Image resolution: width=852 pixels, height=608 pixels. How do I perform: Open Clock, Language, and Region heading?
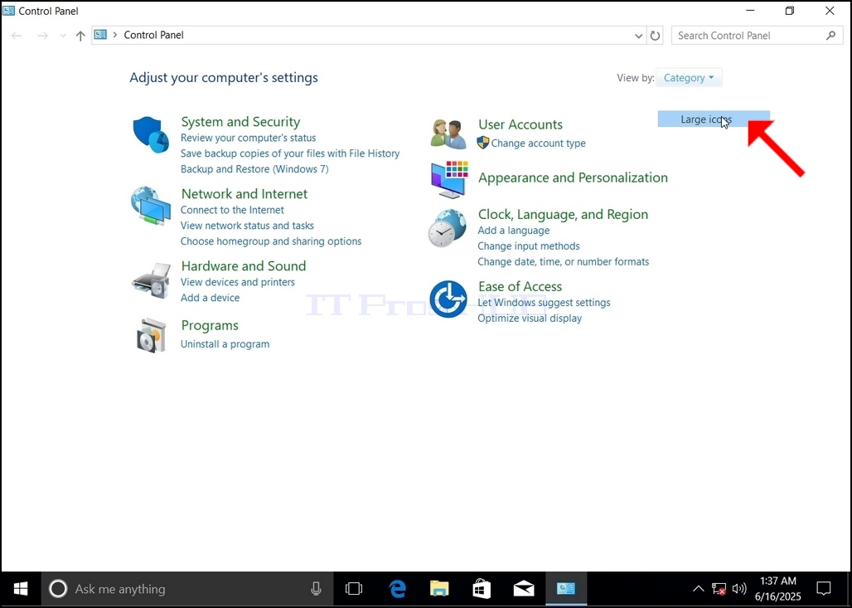563,214
